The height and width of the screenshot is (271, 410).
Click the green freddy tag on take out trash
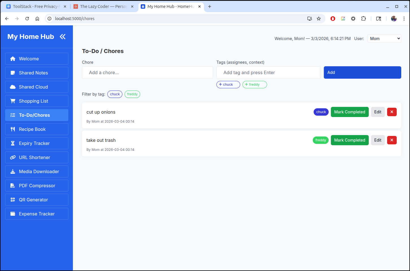(x=320, y=140)
